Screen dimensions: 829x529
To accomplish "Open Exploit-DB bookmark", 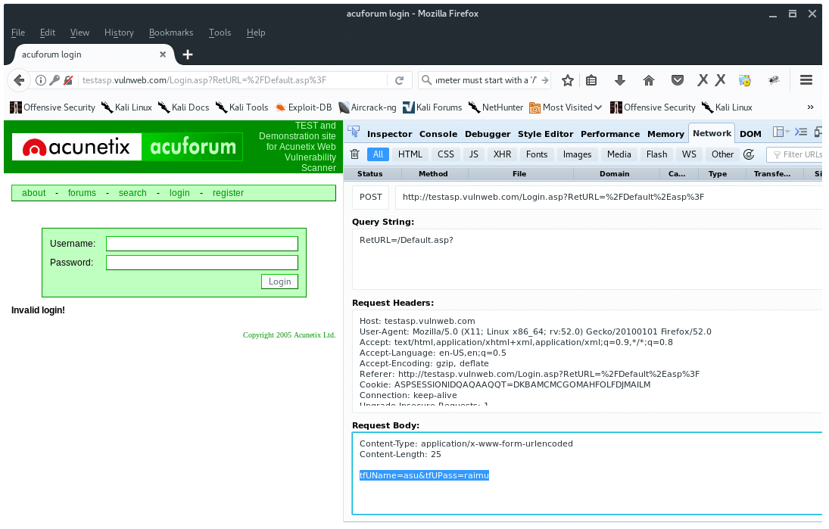I will [x=304, y=107].
